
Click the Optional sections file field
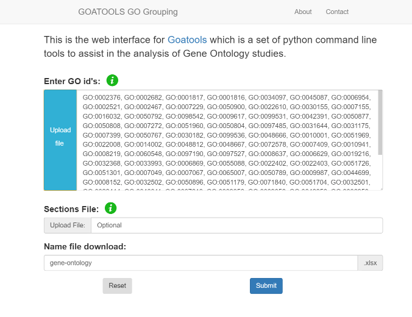pos(236,226)
